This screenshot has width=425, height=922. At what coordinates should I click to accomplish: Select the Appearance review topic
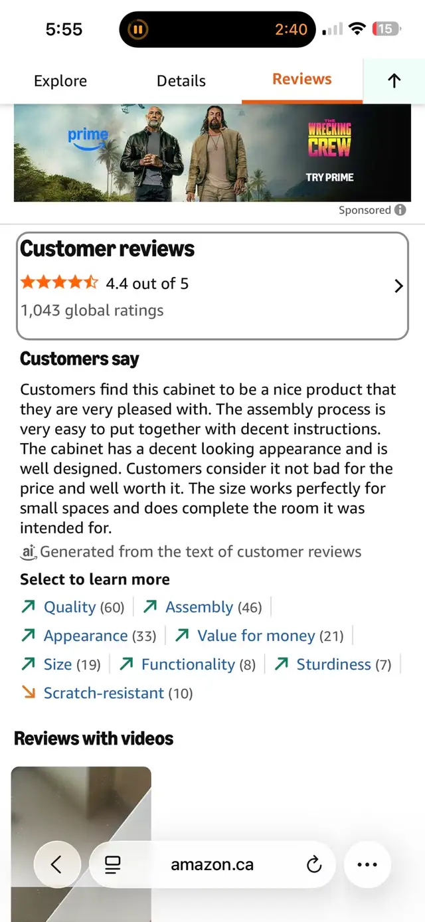pos(85,636)
